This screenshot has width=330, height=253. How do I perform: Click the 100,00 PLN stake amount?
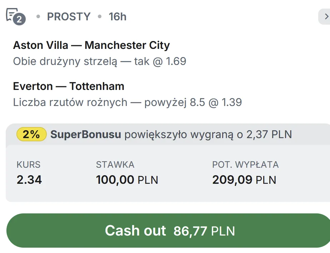(127, 179)
